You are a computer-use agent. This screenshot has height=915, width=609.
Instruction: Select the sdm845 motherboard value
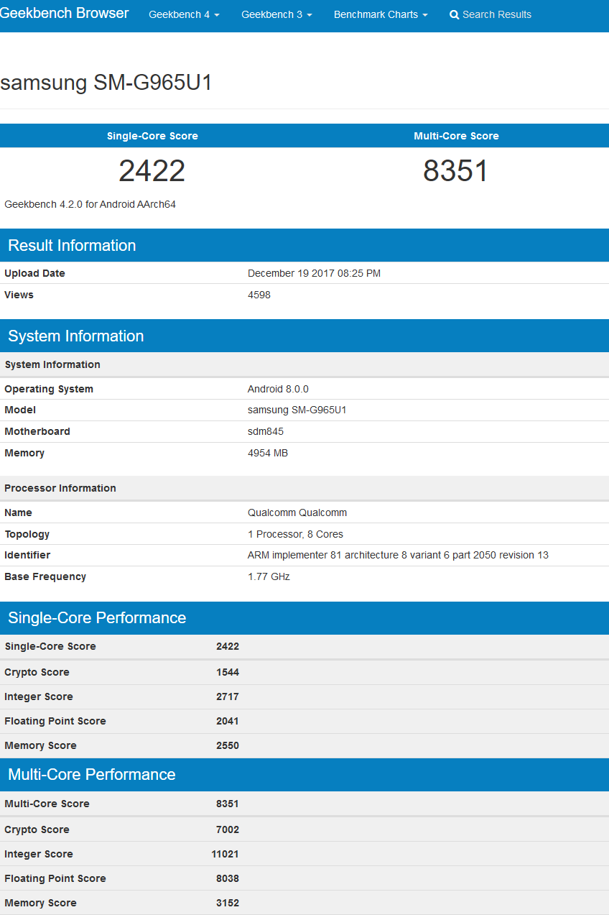tap(267, 431)
